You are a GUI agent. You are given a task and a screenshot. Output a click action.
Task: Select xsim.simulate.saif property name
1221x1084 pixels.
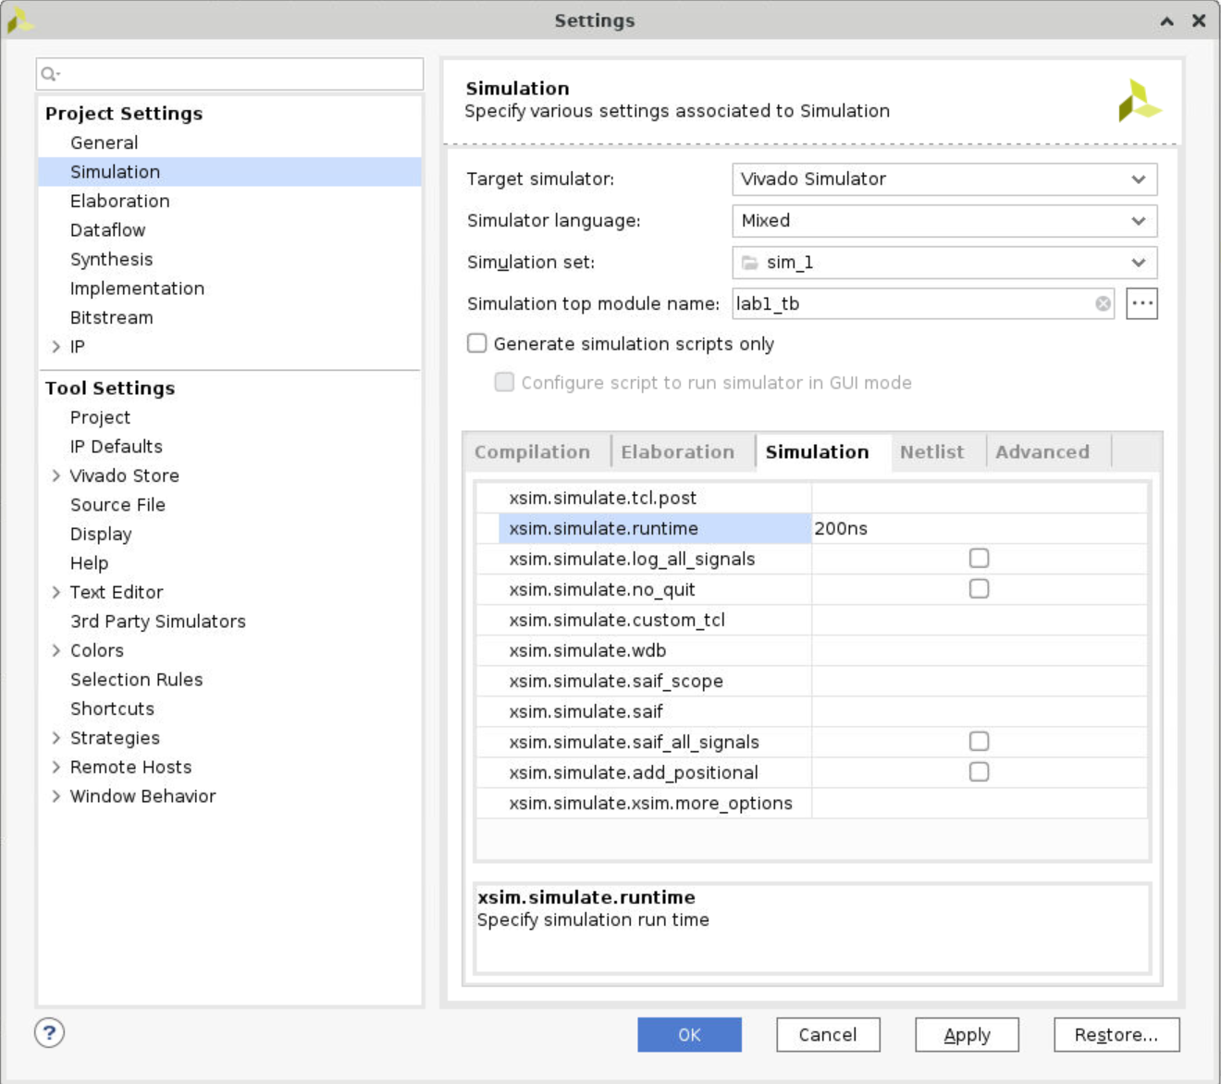[586, 711]
